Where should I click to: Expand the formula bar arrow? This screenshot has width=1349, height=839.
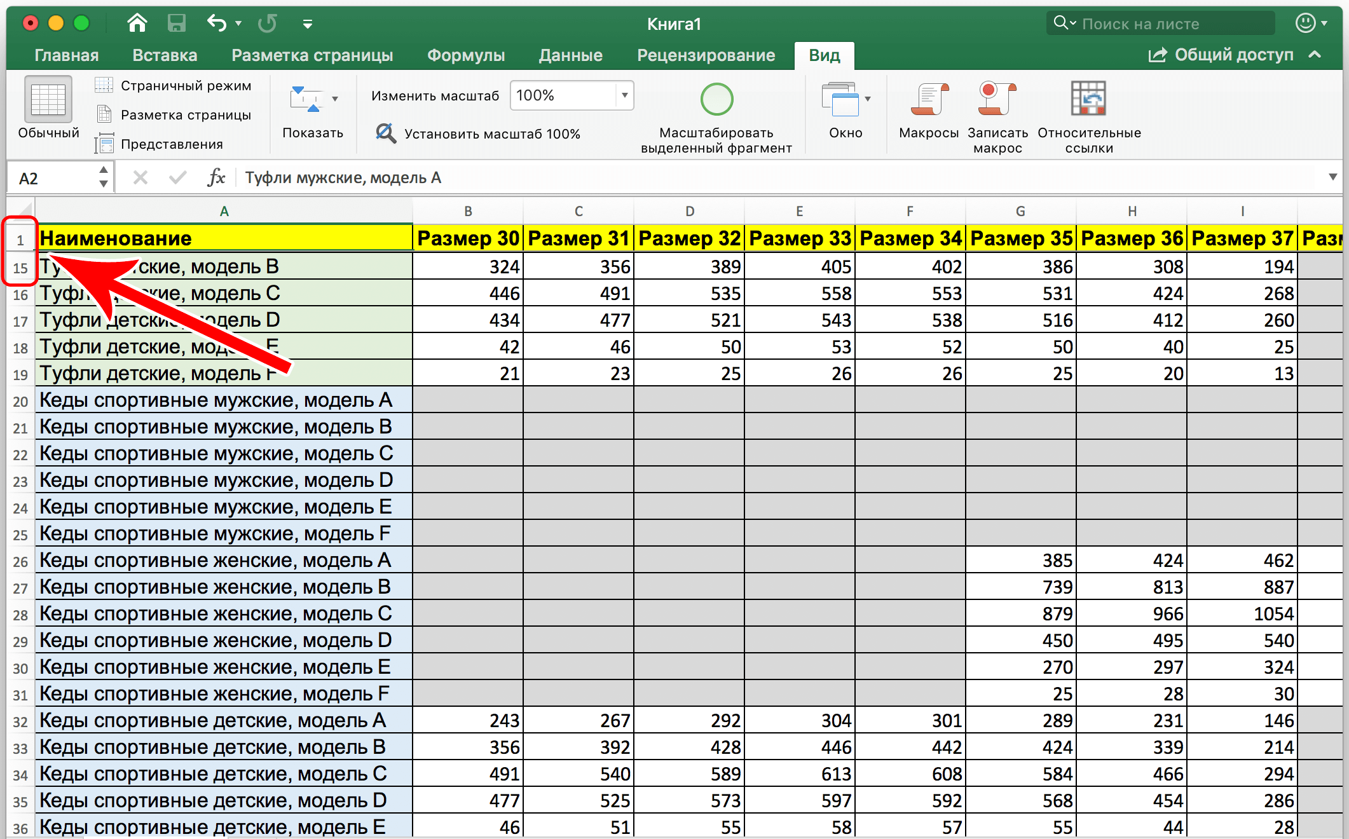(x=1332, y=177)
